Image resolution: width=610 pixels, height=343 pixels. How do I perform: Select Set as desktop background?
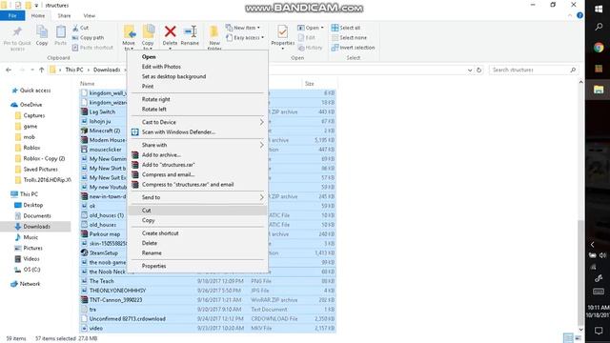198,76
